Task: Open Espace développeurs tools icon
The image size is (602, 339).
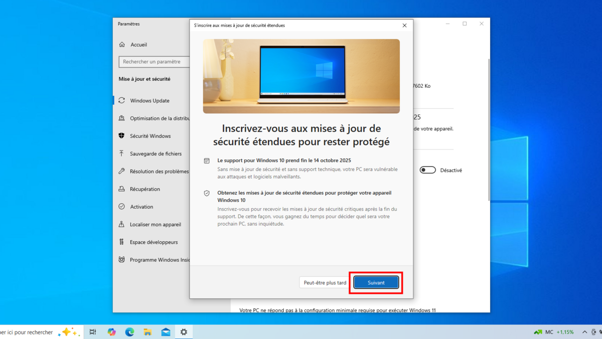Action: click(x=121, y=242)
